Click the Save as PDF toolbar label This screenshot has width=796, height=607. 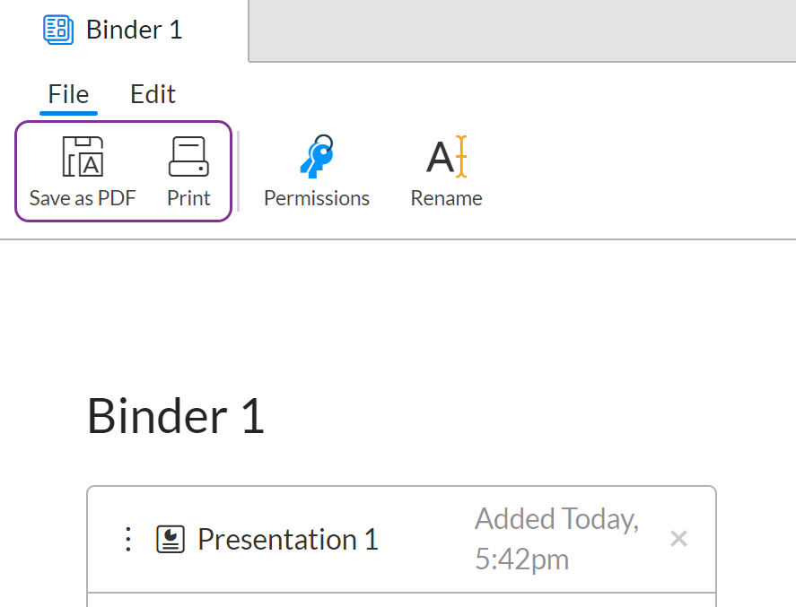(82, 198)
